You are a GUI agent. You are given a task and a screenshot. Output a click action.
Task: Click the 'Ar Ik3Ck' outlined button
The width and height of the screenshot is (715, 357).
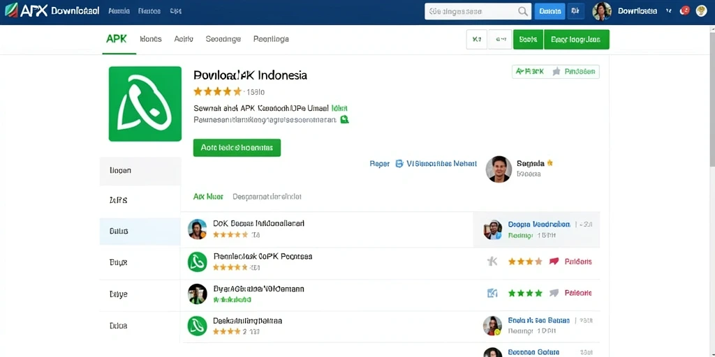click(x=531, y=72)
